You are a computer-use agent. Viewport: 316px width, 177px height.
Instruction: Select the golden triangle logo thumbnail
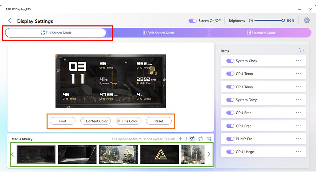click(159, 154)
